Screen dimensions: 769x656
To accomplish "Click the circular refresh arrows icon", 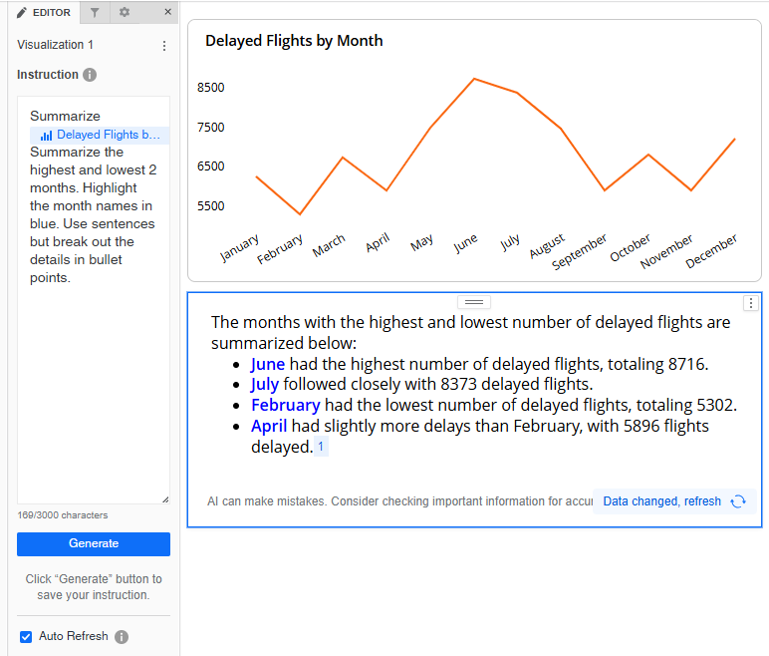I will [738, 501].
